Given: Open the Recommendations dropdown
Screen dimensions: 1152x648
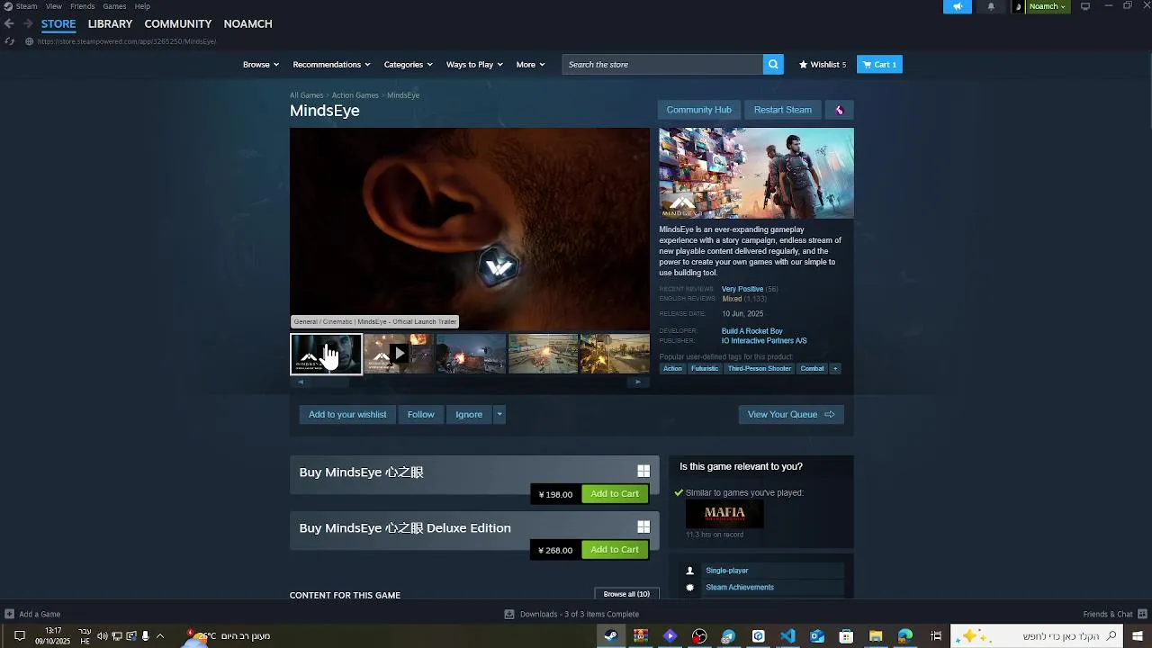Looking at the screenshot, I should [332, 65].
